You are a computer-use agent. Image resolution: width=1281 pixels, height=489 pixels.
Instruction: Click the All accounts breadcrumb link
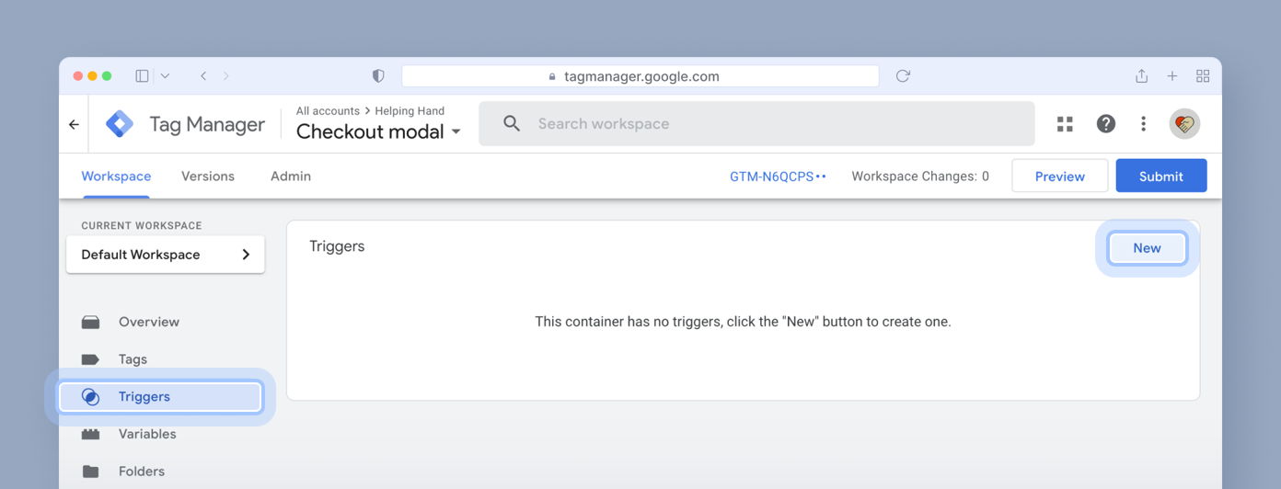point(328,111)
